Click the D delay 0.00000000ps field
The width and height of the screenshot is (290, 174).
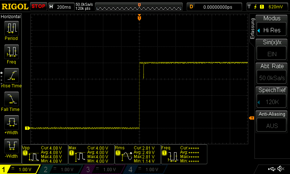coord(214,7)
